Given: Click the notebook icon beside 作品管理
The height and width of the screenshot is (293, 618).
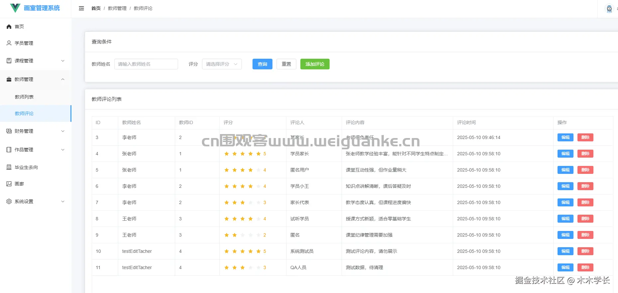Looking at the screenshot, I should coord(9,150).
